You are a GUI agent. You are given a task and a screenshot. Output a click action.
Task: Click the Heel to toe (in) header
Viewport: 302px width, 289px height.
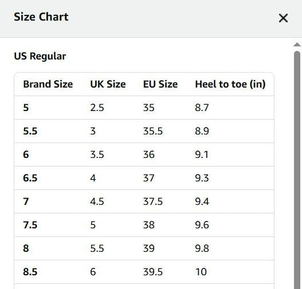[x=230, y=84]
